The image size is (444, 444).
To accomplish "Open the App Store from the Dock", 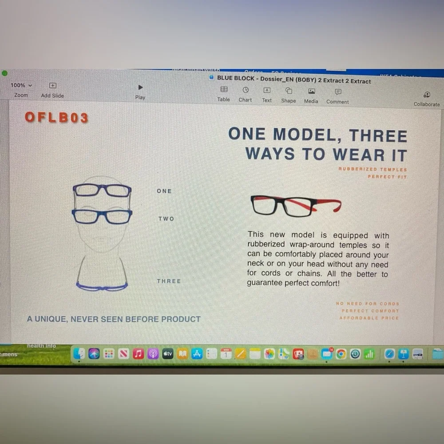I will (197, 354).
